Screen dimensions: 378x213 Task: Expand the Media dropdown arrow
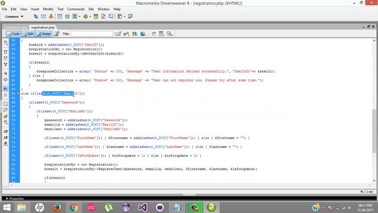tap(90, 17)
